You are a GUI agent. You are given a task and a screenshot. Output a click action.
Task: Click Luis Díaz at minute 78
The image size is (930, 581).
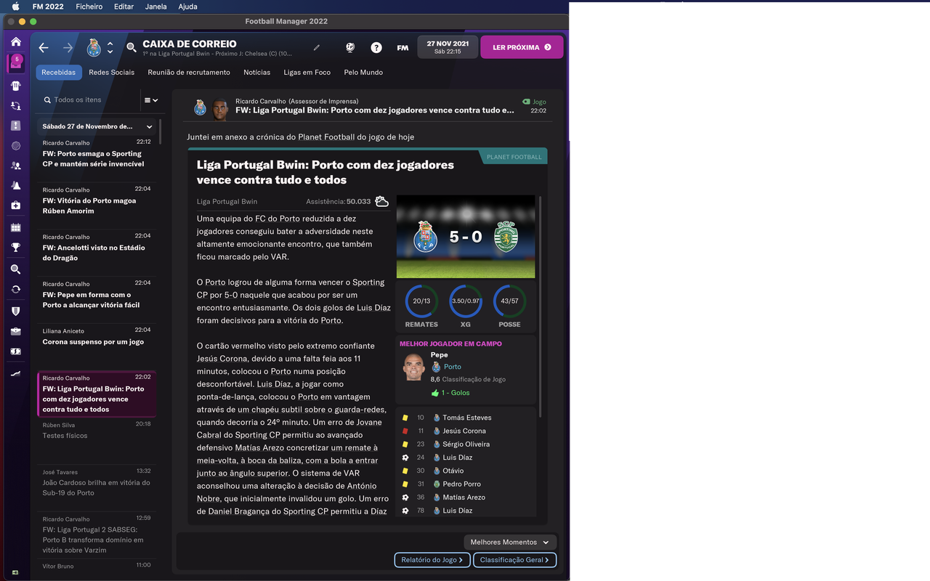click(x=457, y=511)
